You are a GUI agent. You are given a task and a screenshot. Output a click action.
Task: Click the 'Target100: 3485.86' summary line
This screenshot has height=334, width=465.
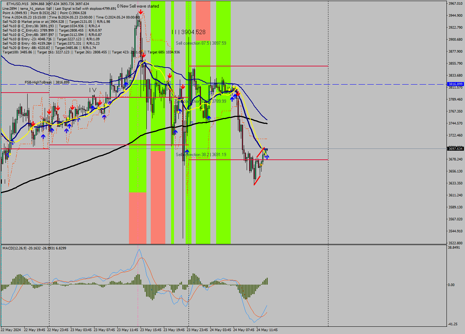tap(22, 52)
